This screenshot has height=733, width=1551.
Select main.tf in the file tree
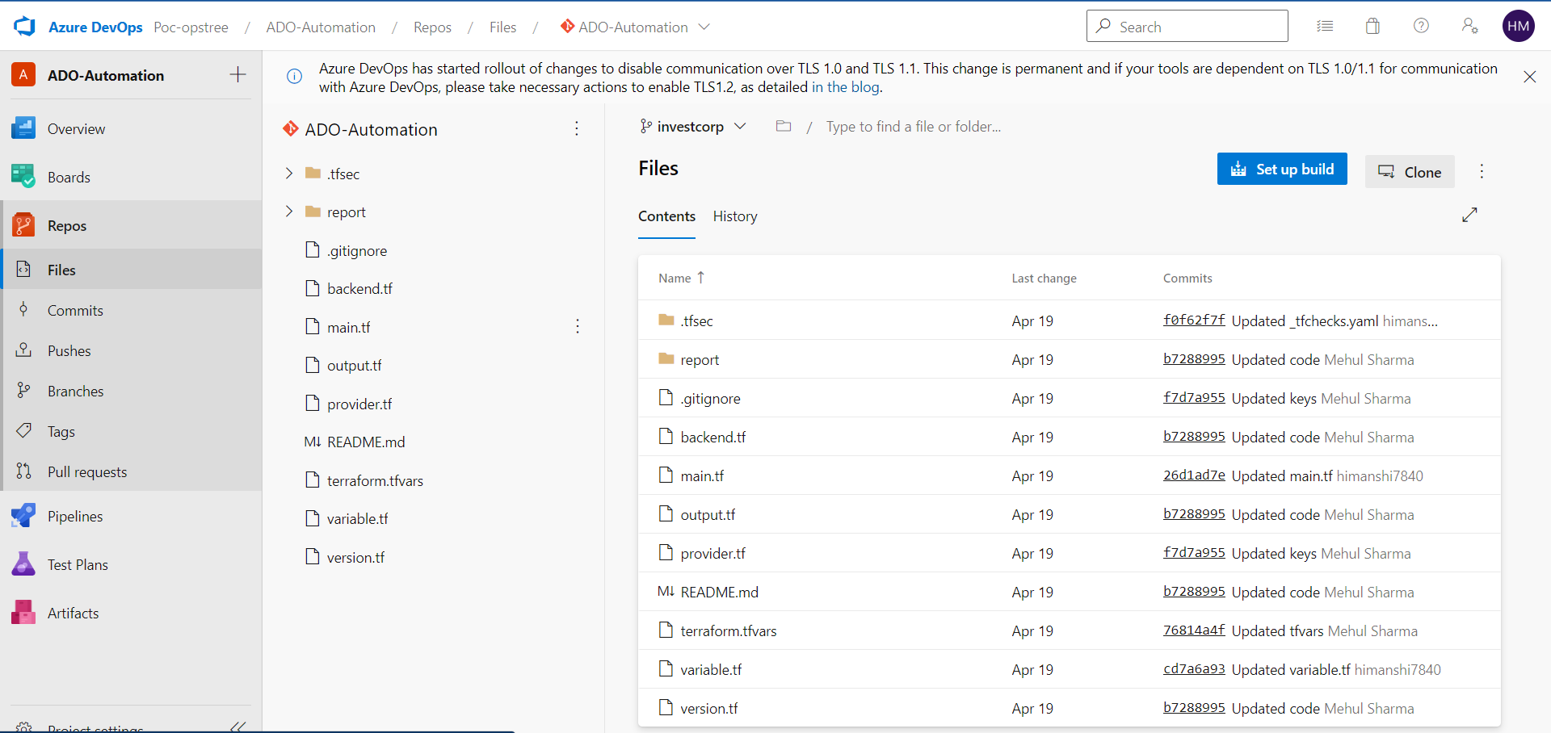click(x=348, y=327)
